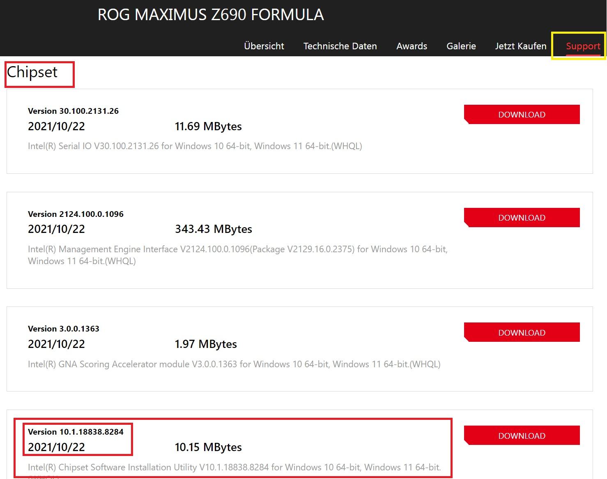Download GNA Scoring Accelerator version 3.0.0.1363
The height and width of the screenshot is (479, 607).
pyautogui.click(x=522, y=333)
